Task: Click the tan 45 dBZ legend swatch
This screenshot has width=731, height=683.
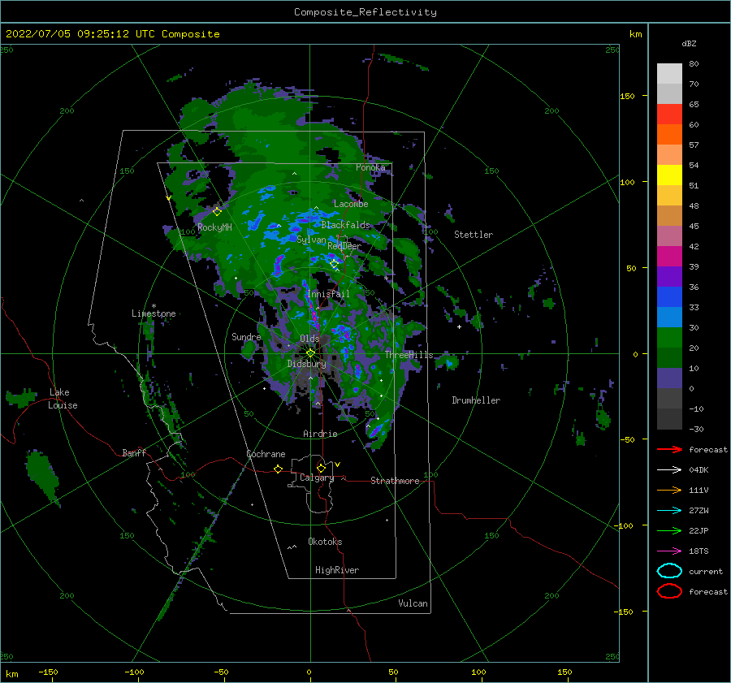Action: click(669, 215)
